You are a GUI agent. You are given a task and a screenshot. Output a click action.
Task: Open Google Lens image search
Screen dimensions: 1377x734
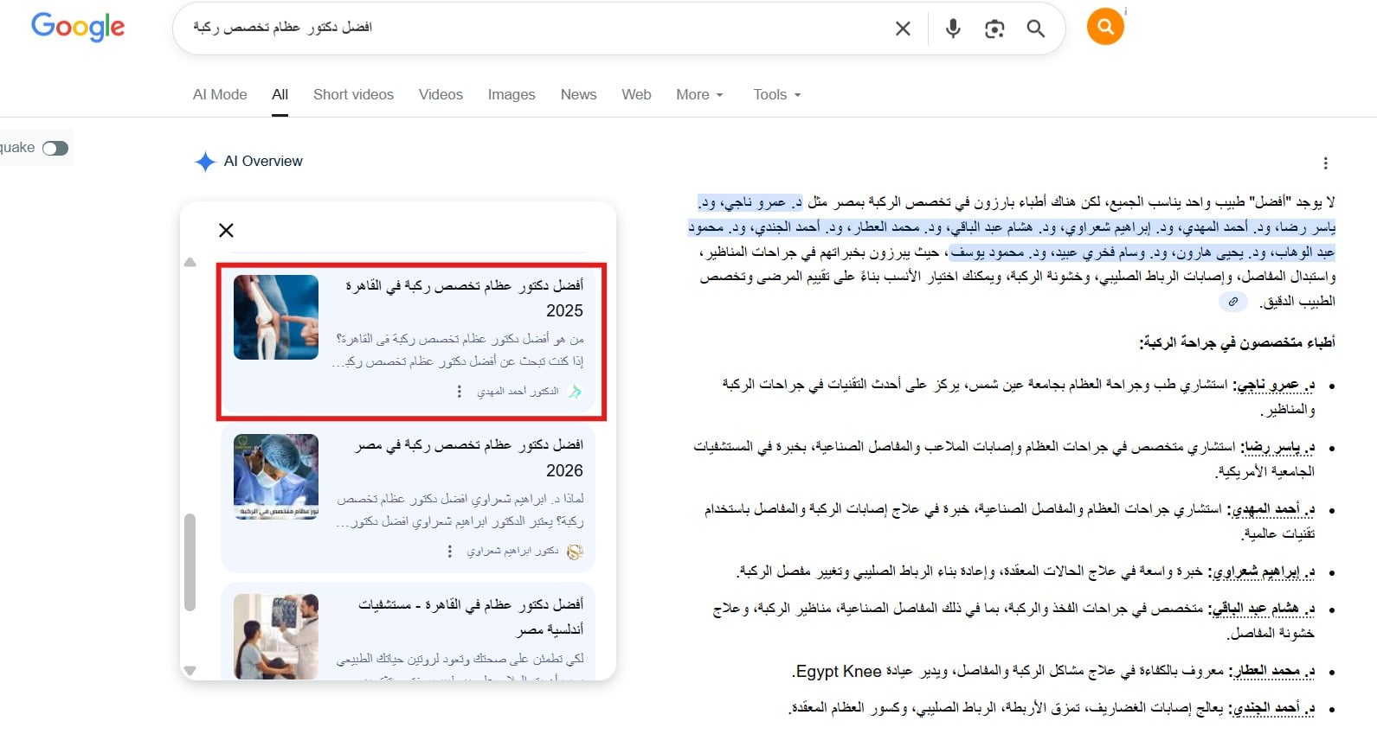pyautogui.click(x=994, y=29)
